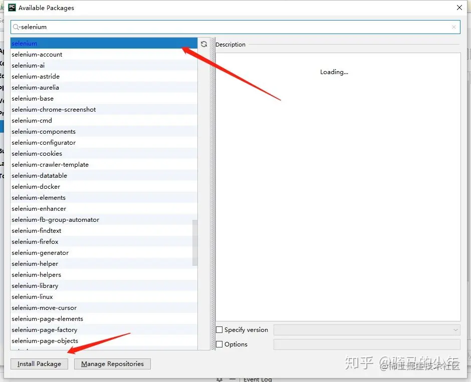Click the package list scrollbar thumb
This screenshot has width=471, height=382.
[x=195, y=243]
